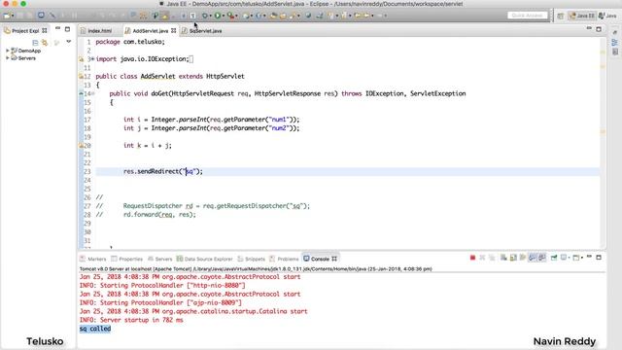Click the Clear Console icon
This screenshot has width=622, height=350.
[503, 258]
